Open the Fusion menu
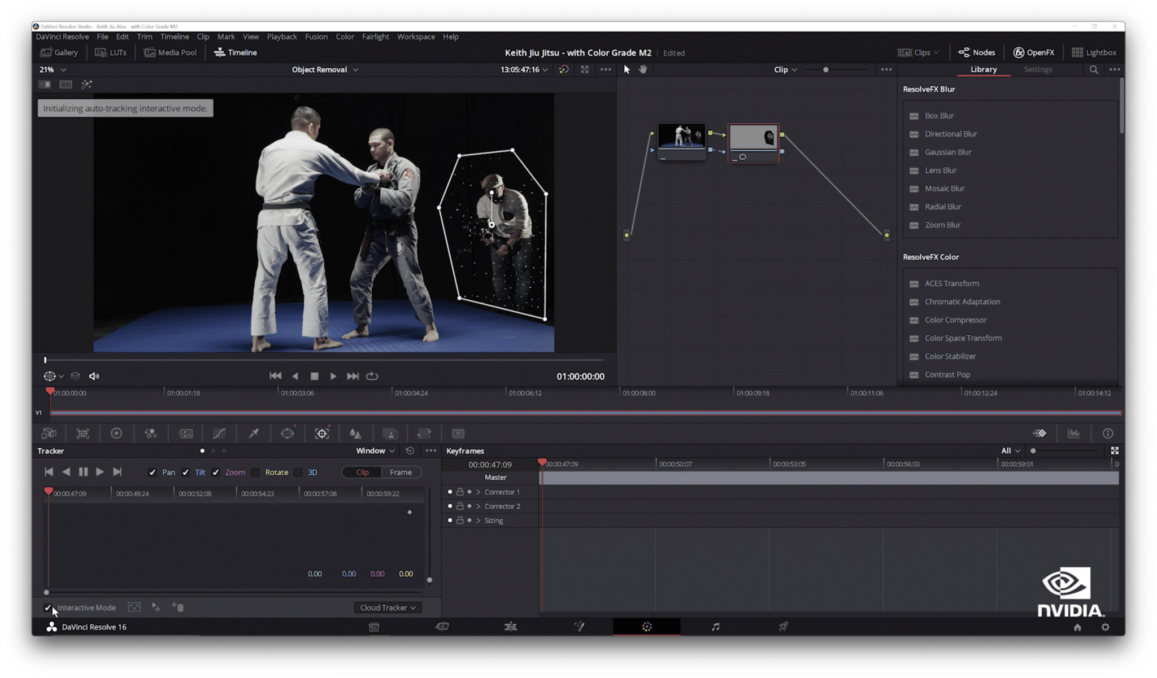The height and width of the screenshot is (678, 1157). (316, 37)
